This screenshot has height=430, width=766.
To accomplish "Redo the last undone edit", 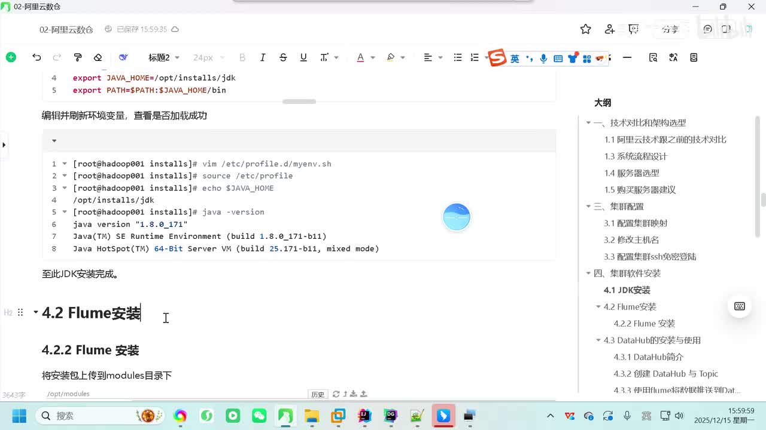I will [57, 57].
